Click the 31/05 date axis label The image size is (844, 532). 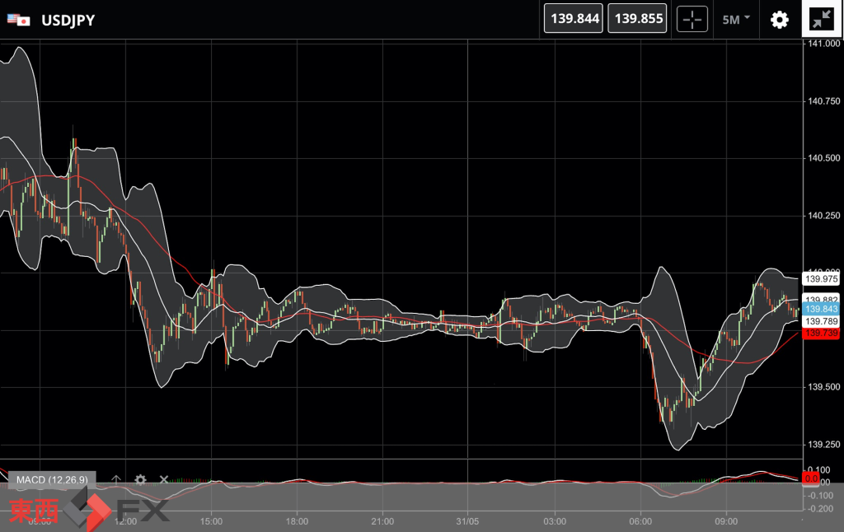pyautogui.click(x=467, y=521)
